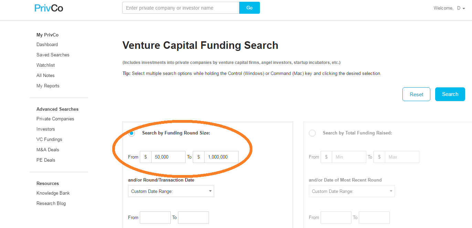Select M&A Deals in sidebar

[x=48, y=150]
